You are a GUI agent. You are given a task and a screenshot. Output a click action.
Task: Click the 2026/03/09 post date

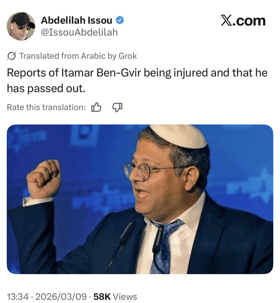[x=61, y=297]
